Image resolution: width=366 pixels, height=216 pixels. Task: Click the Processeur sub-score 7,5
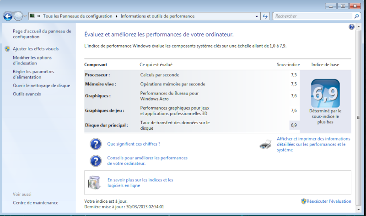[294, 75]
